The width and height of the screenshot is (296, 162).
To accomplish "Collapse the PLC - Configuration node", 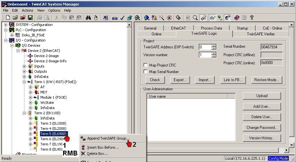I will pyautogui.click(x=6, y=30).
